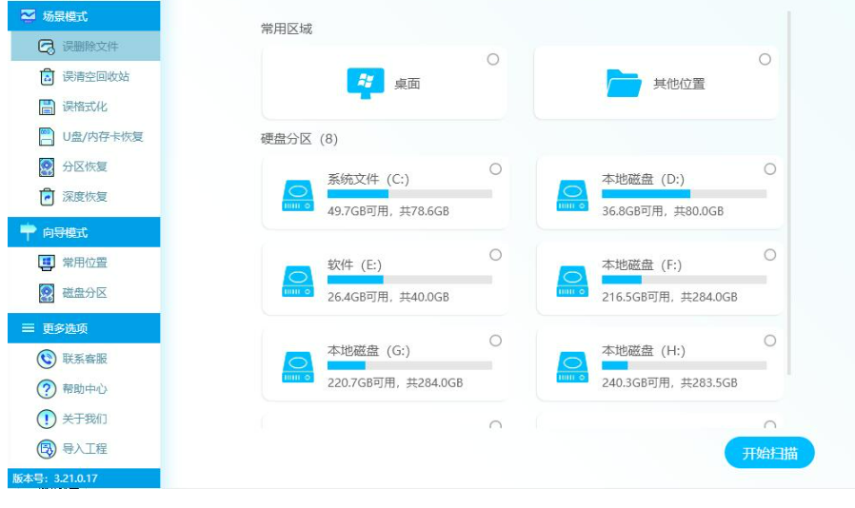Select the 桌面 radio button
Viewport: 855px width, 508px height.
coord(493,59)
